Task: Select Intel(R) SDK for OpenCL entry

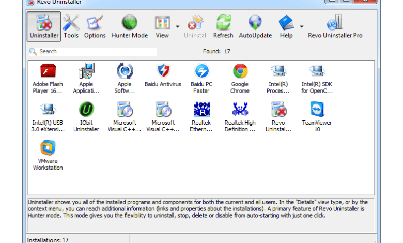Action: (x=317, y=79)
